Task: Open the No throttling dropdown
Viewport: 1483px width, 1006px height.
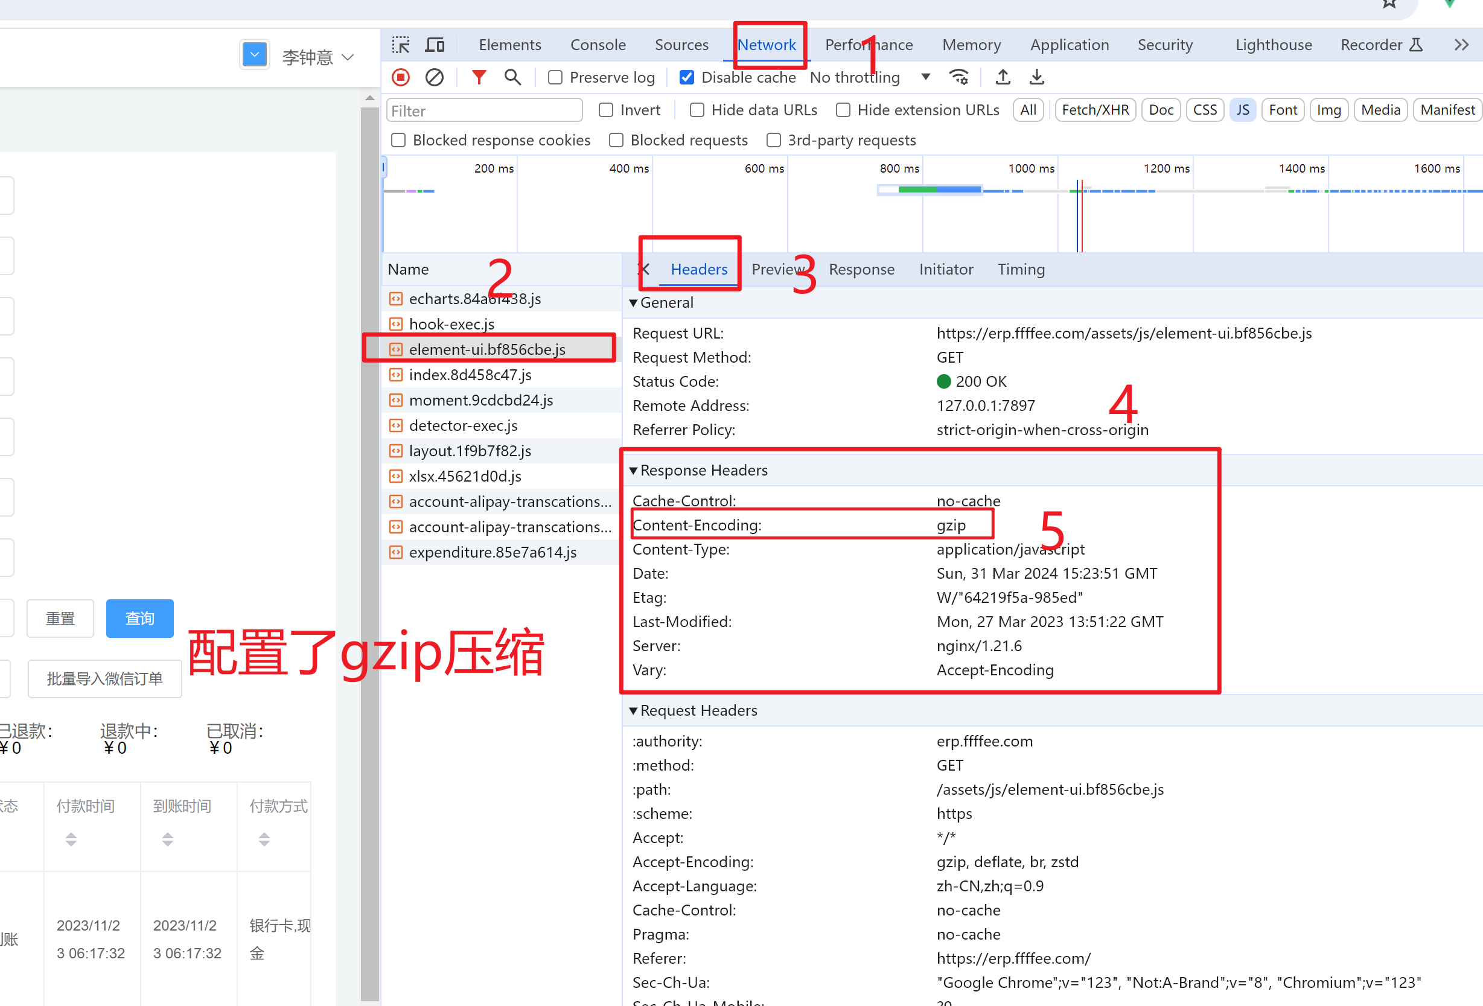Action: [x=870, y=77]
